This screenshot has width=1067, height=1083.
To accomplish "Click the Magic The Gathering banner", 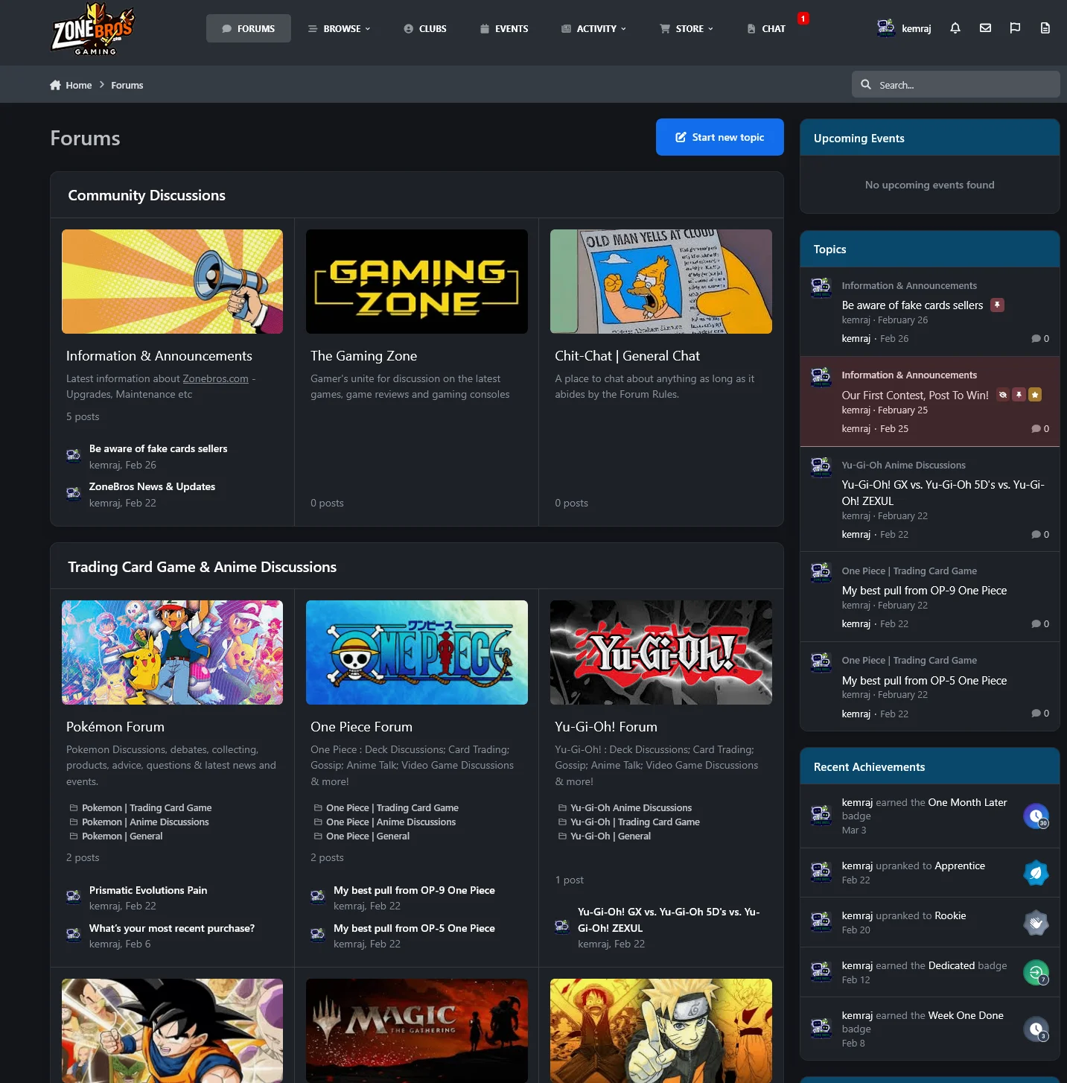I will (x=417, y=1030).
